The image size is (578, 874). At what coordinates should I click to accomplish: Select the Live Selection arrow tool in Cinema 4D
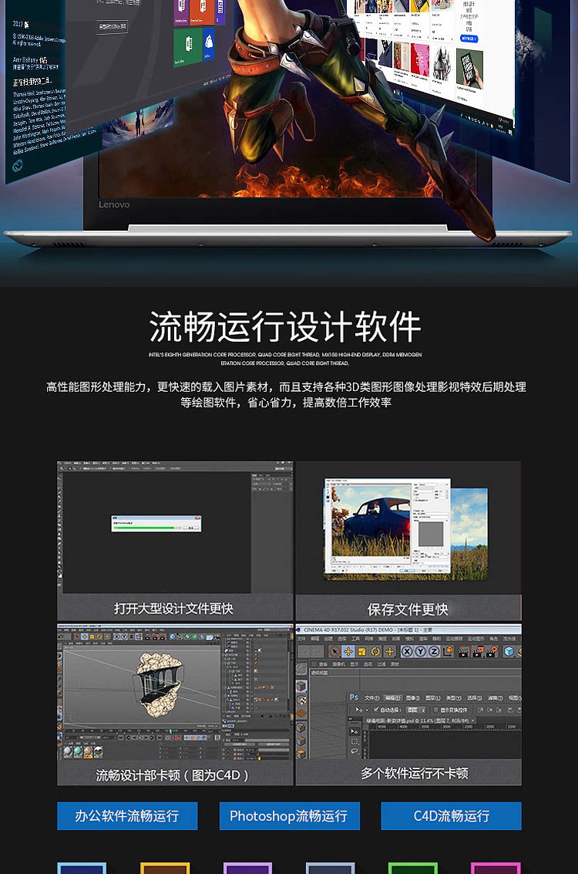point(334,652)
